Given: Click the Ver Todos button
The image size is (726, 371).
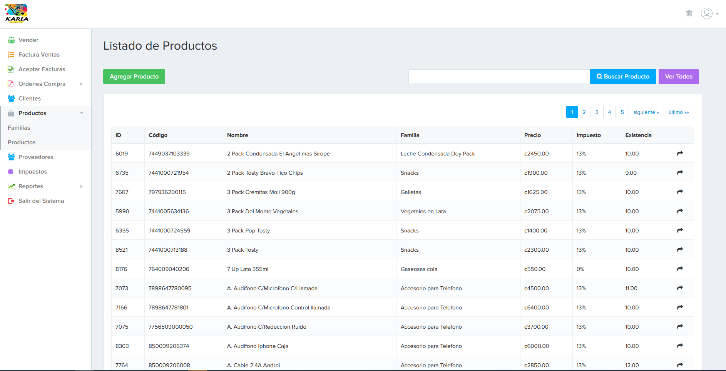Looking at the screenshot, I should [678, 77].
